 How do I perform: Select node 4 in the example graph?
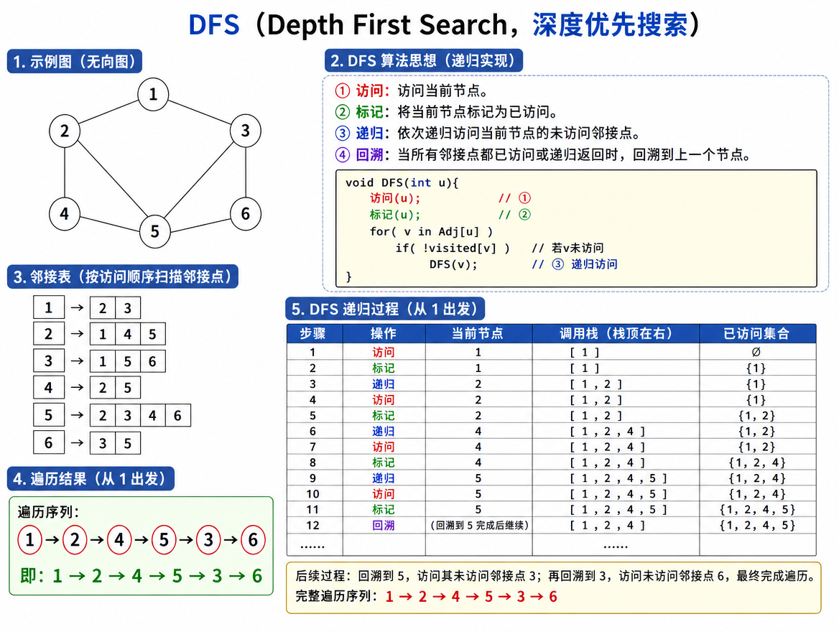[x=64, y=214]
